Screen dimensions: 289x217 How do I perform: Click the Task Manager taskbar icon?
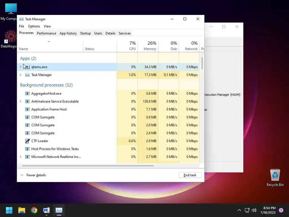(59, 210)
